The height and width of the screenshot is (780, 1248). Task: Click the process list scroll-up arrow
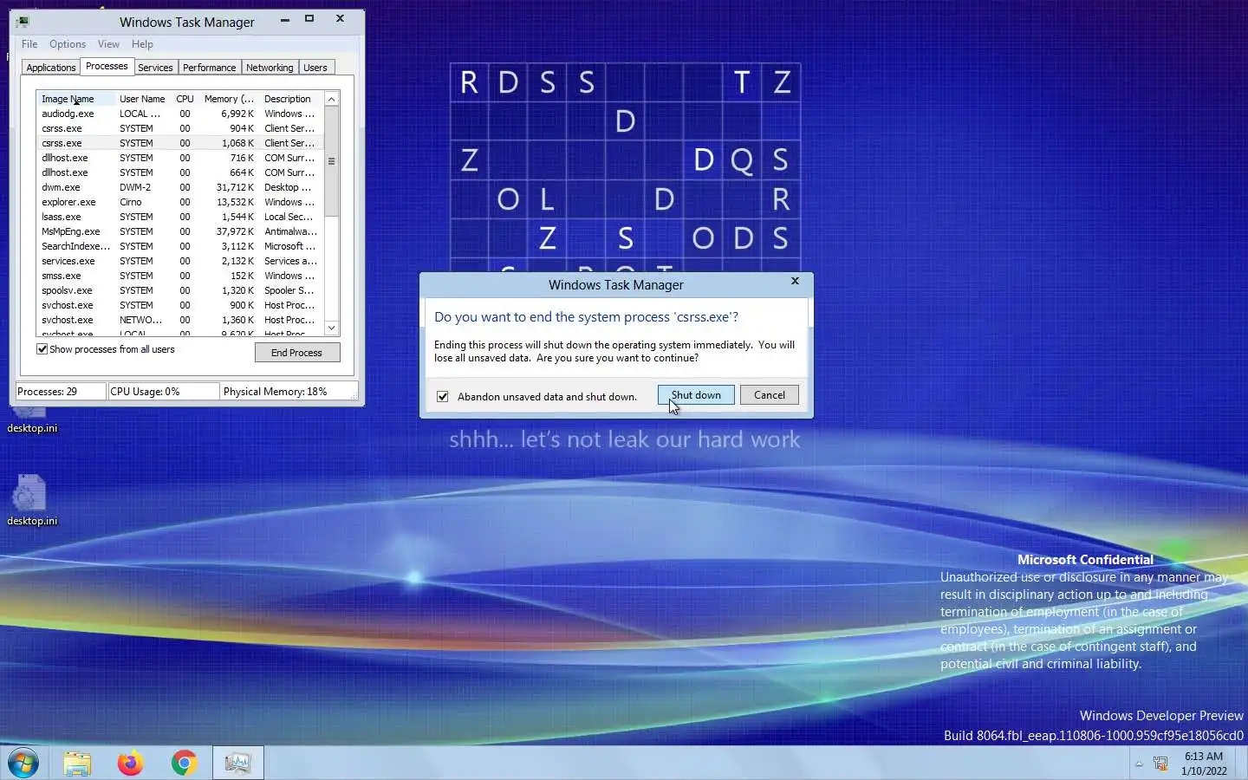(x=331, y=99)
